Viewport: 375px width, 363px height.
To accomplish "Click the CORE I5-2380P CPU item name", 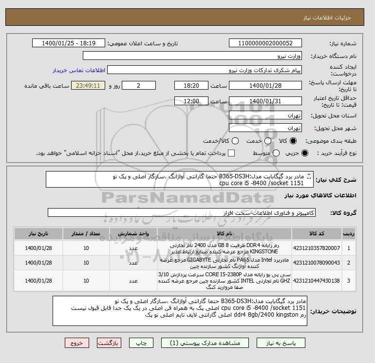I will [x=225, y=281].
